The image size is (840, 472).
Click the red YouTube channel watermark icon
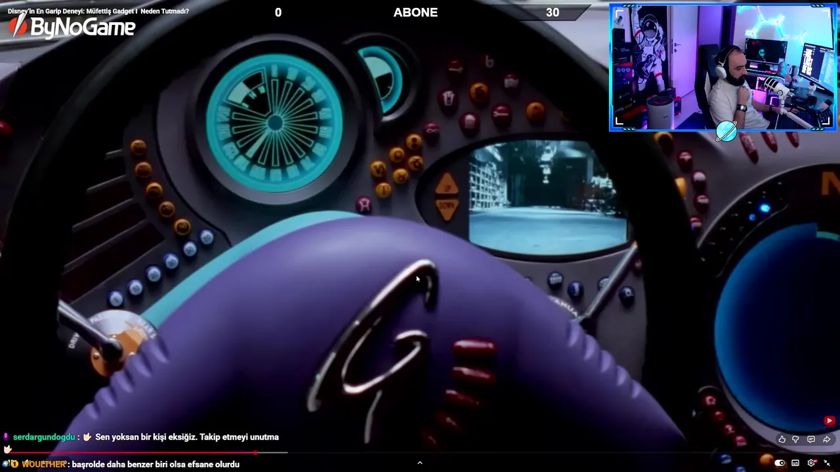829,421
